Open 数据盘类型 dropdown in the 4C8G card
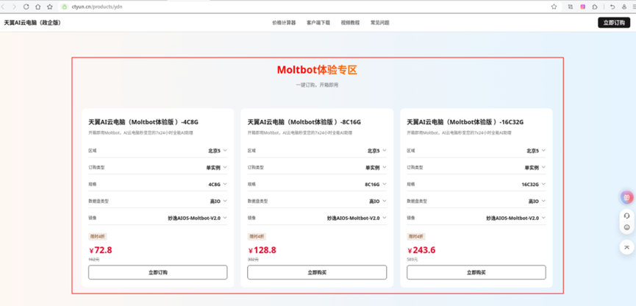This screenshot has height=306, width=636. [x=158, y=202]
